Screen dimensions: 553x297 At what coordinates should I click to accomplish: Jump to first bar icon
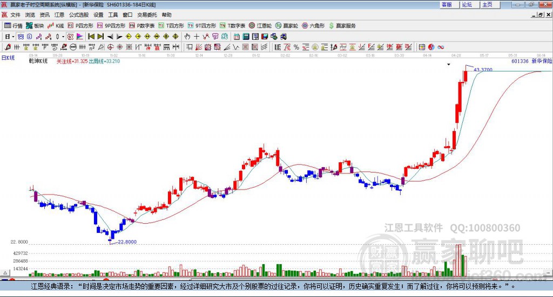(x=91, y=37)
